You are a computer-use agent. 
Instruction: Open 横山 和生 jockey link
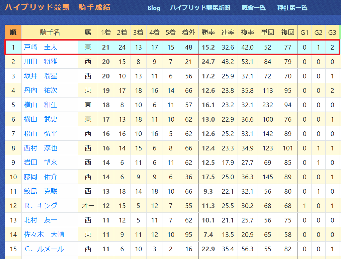pos(40,105)
